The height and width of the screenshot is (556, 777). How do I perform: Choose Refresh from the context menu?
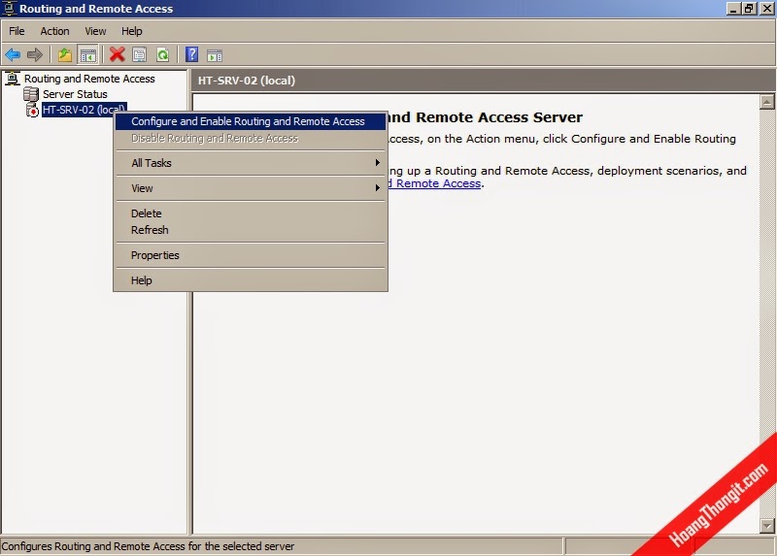[x=251, y=230]
